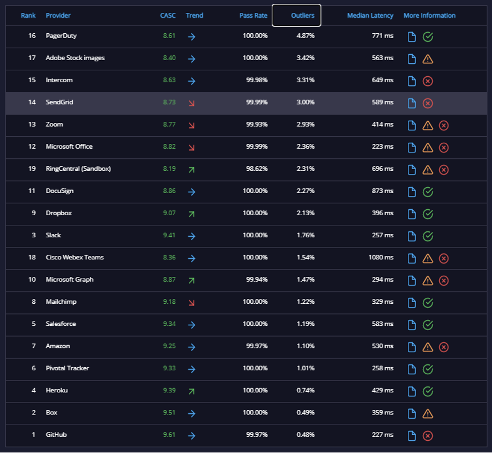Click warning icon in RingCentral (Sandbox) row
This screenshot has width=492, height=453.
coord(428,170)
